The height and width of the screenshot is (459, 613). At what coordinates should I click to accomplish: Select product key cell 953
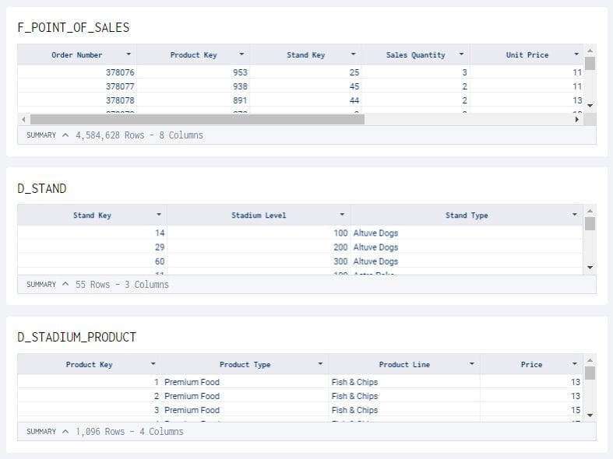[x=193, y=72]
